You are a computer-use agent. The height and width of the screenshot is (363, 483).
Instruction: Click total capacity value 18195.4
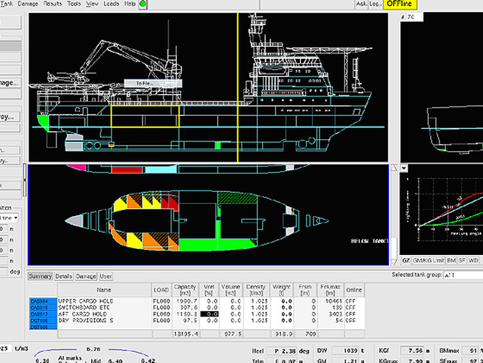(185, 334)
